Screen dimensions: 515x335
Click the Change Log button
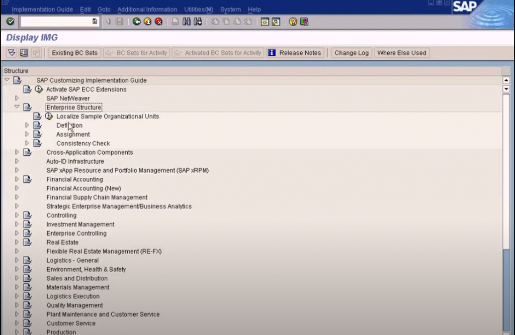click(352, 53)
